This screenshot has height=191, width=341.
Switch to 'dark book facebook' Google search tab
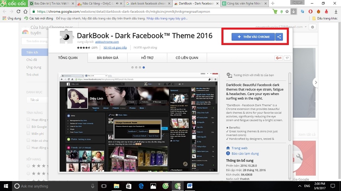pyautogui.click(x=148, y=4)
